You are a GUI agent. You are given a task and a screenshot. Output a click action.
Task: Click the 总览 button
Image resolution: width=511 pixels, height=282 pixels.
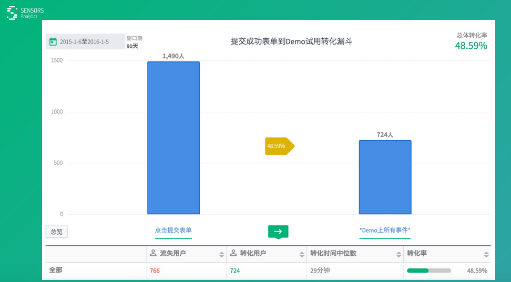click(x=56, y=232)
